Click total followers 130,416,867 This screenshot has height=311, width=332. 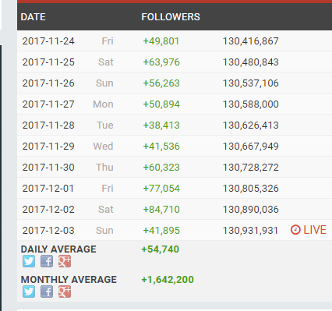click(251, 41)
